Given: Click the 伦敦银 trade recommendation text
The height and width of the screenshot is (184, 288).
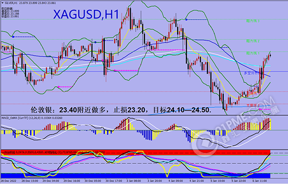Looking at the screenshot, I should [x=121, y=110].
